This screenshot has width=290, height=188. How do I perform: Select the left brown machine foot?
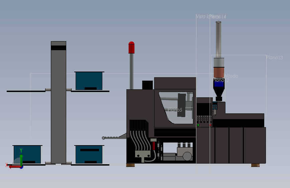click(130, 165)
